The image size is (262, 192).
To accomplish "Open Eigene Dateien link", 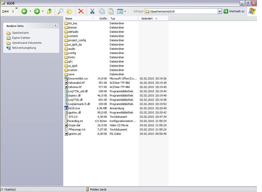I will 21,38.
